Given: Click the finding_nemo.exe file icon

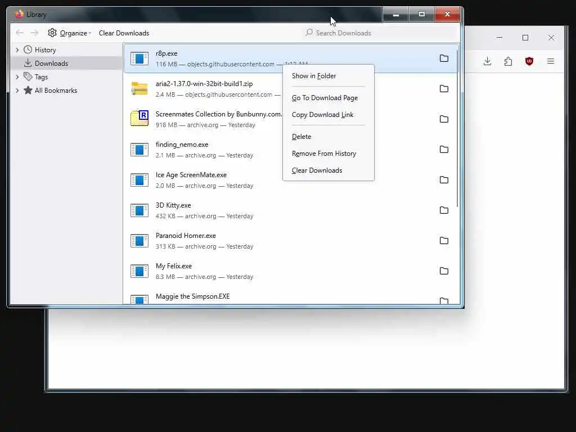Looking at the screenshot, I should pyautogui.click(x=139, y=150).
